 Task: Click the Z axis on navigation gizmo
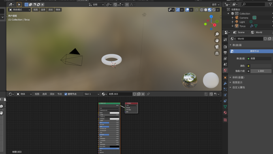pyautogui.click(x=211, y=17)
